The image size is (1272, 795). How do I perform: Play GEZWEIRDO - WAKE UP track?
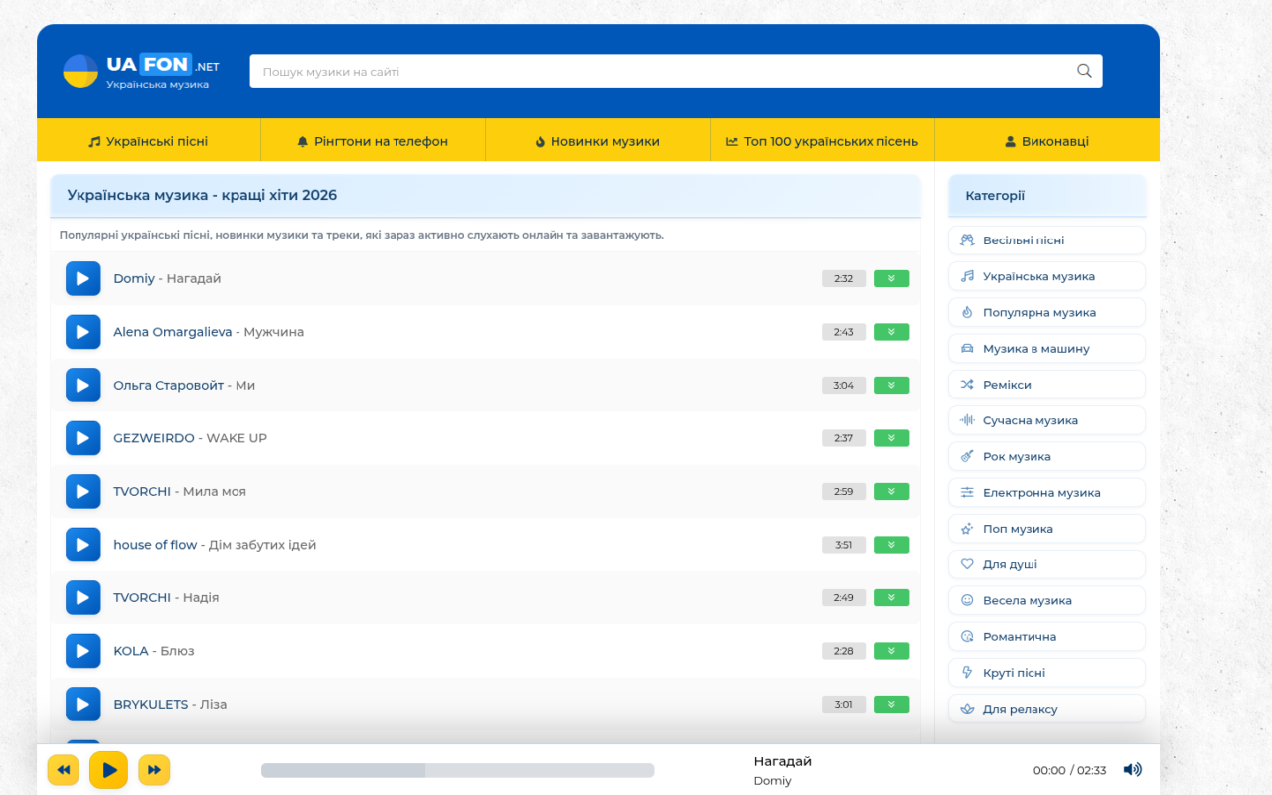point(83,438)
